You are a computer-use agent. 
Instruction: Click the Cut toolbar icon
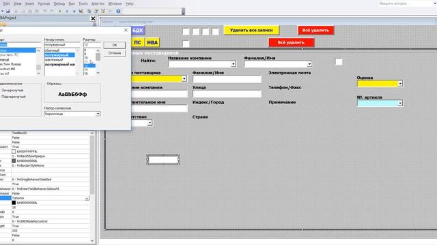16,11
